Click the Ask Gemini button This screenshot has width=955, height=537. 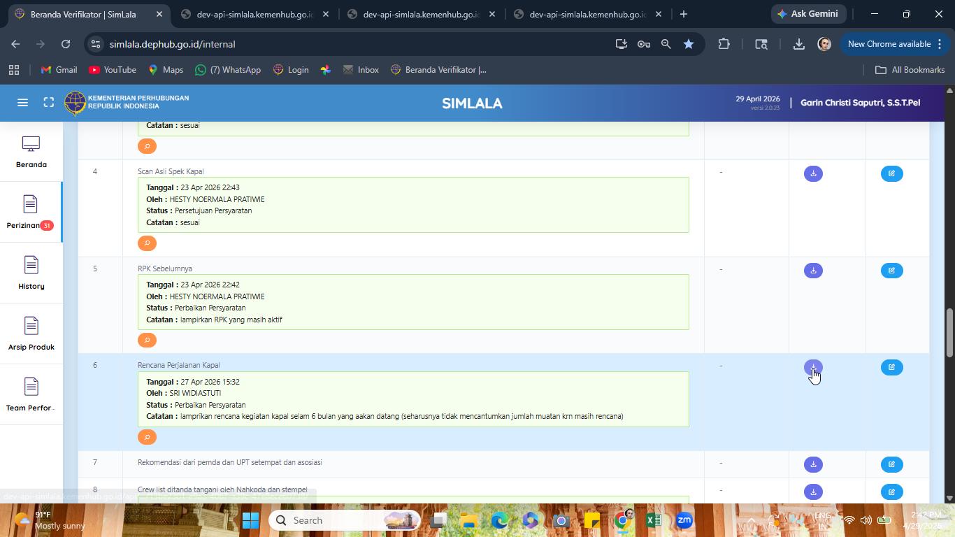click(808, 14)
